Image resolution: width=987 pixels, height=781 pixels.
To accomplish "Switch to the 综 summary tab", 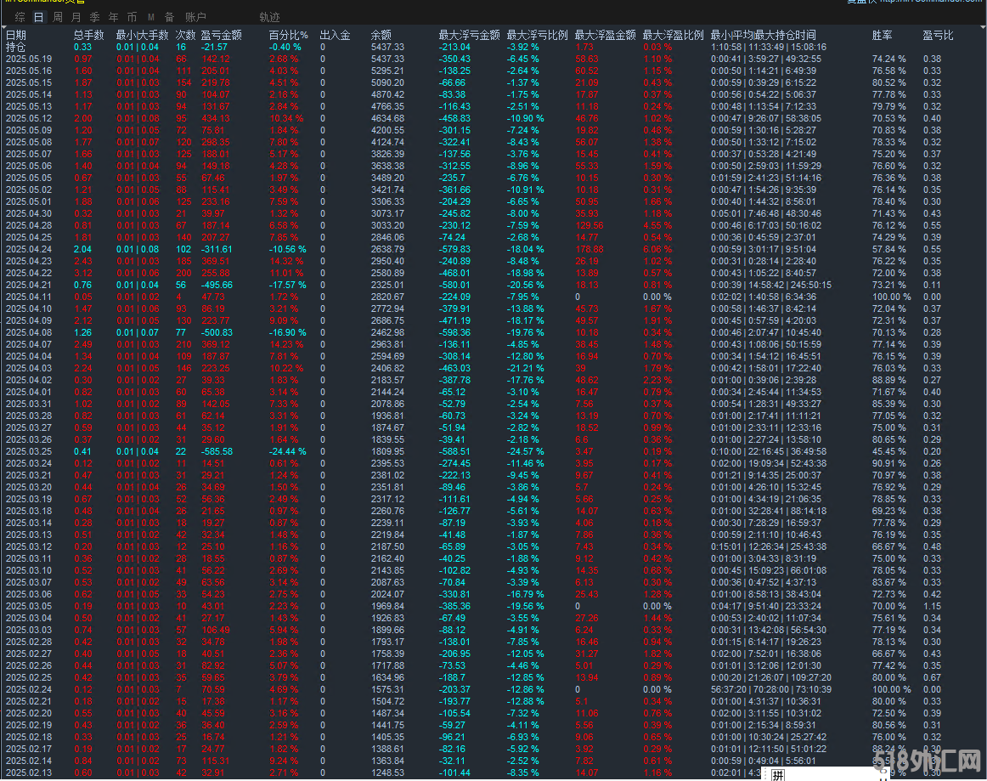I will (20, 17).
